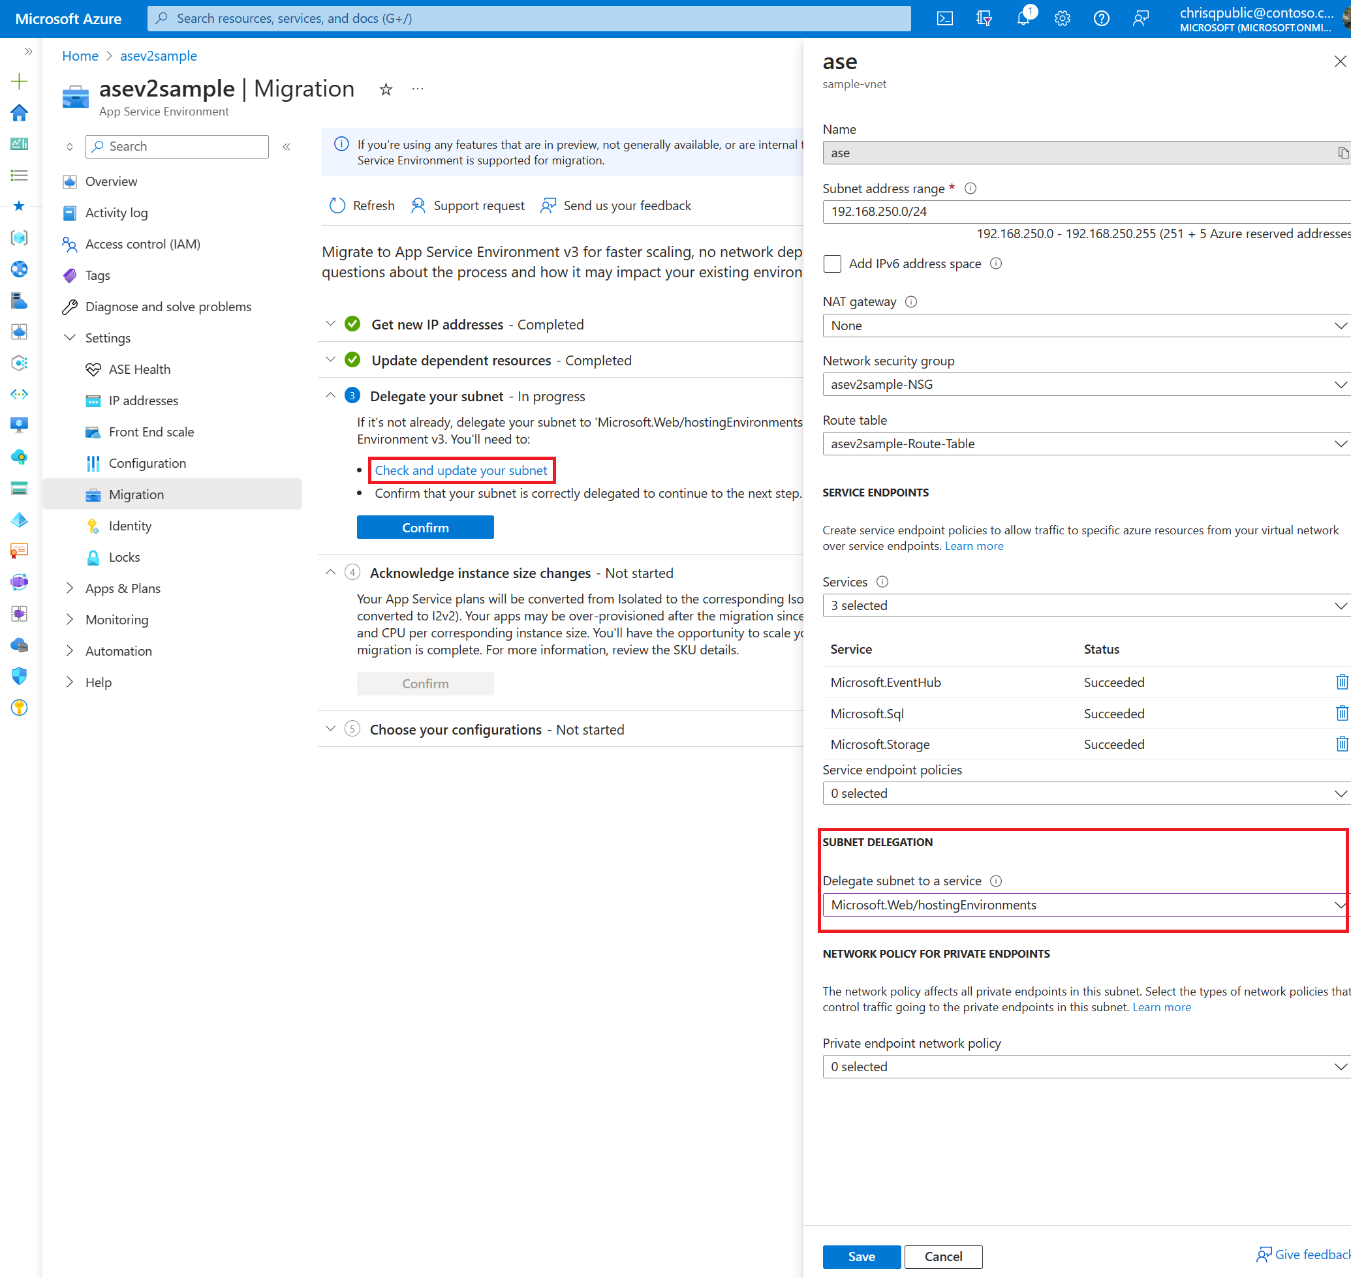Click Check and update your subnet link
1351x1278 pixels.
point(464,470)
